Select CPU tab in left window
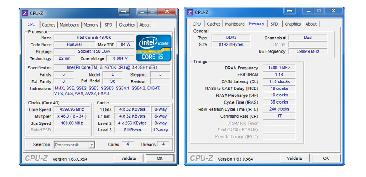 click(31, 25)
